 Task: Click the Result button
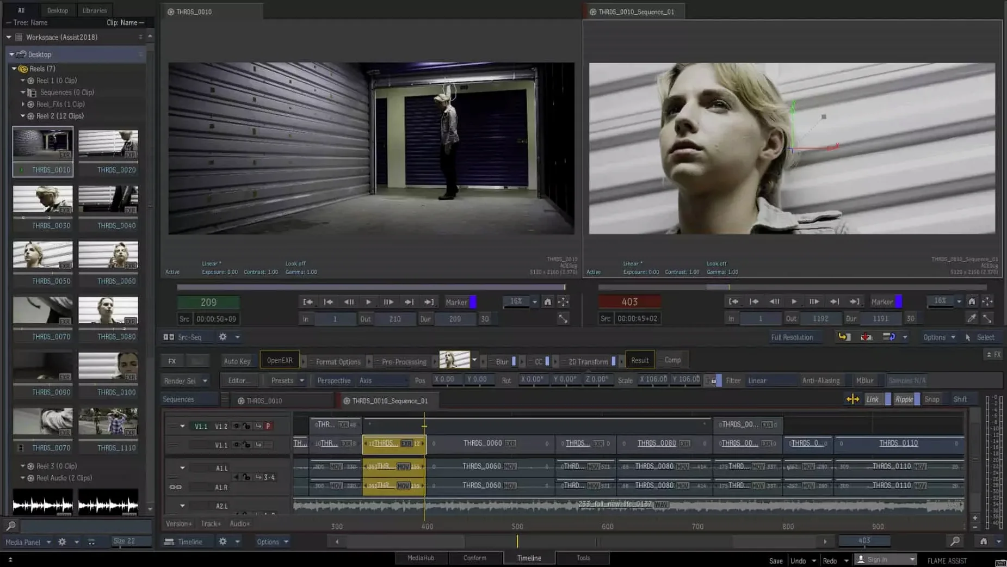pos(640,360)
